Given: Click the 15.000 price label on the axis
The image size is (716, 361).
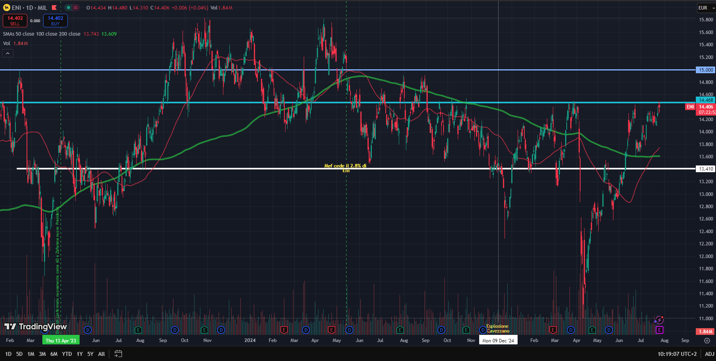Looking at the screenshot, I should [705, 70].
